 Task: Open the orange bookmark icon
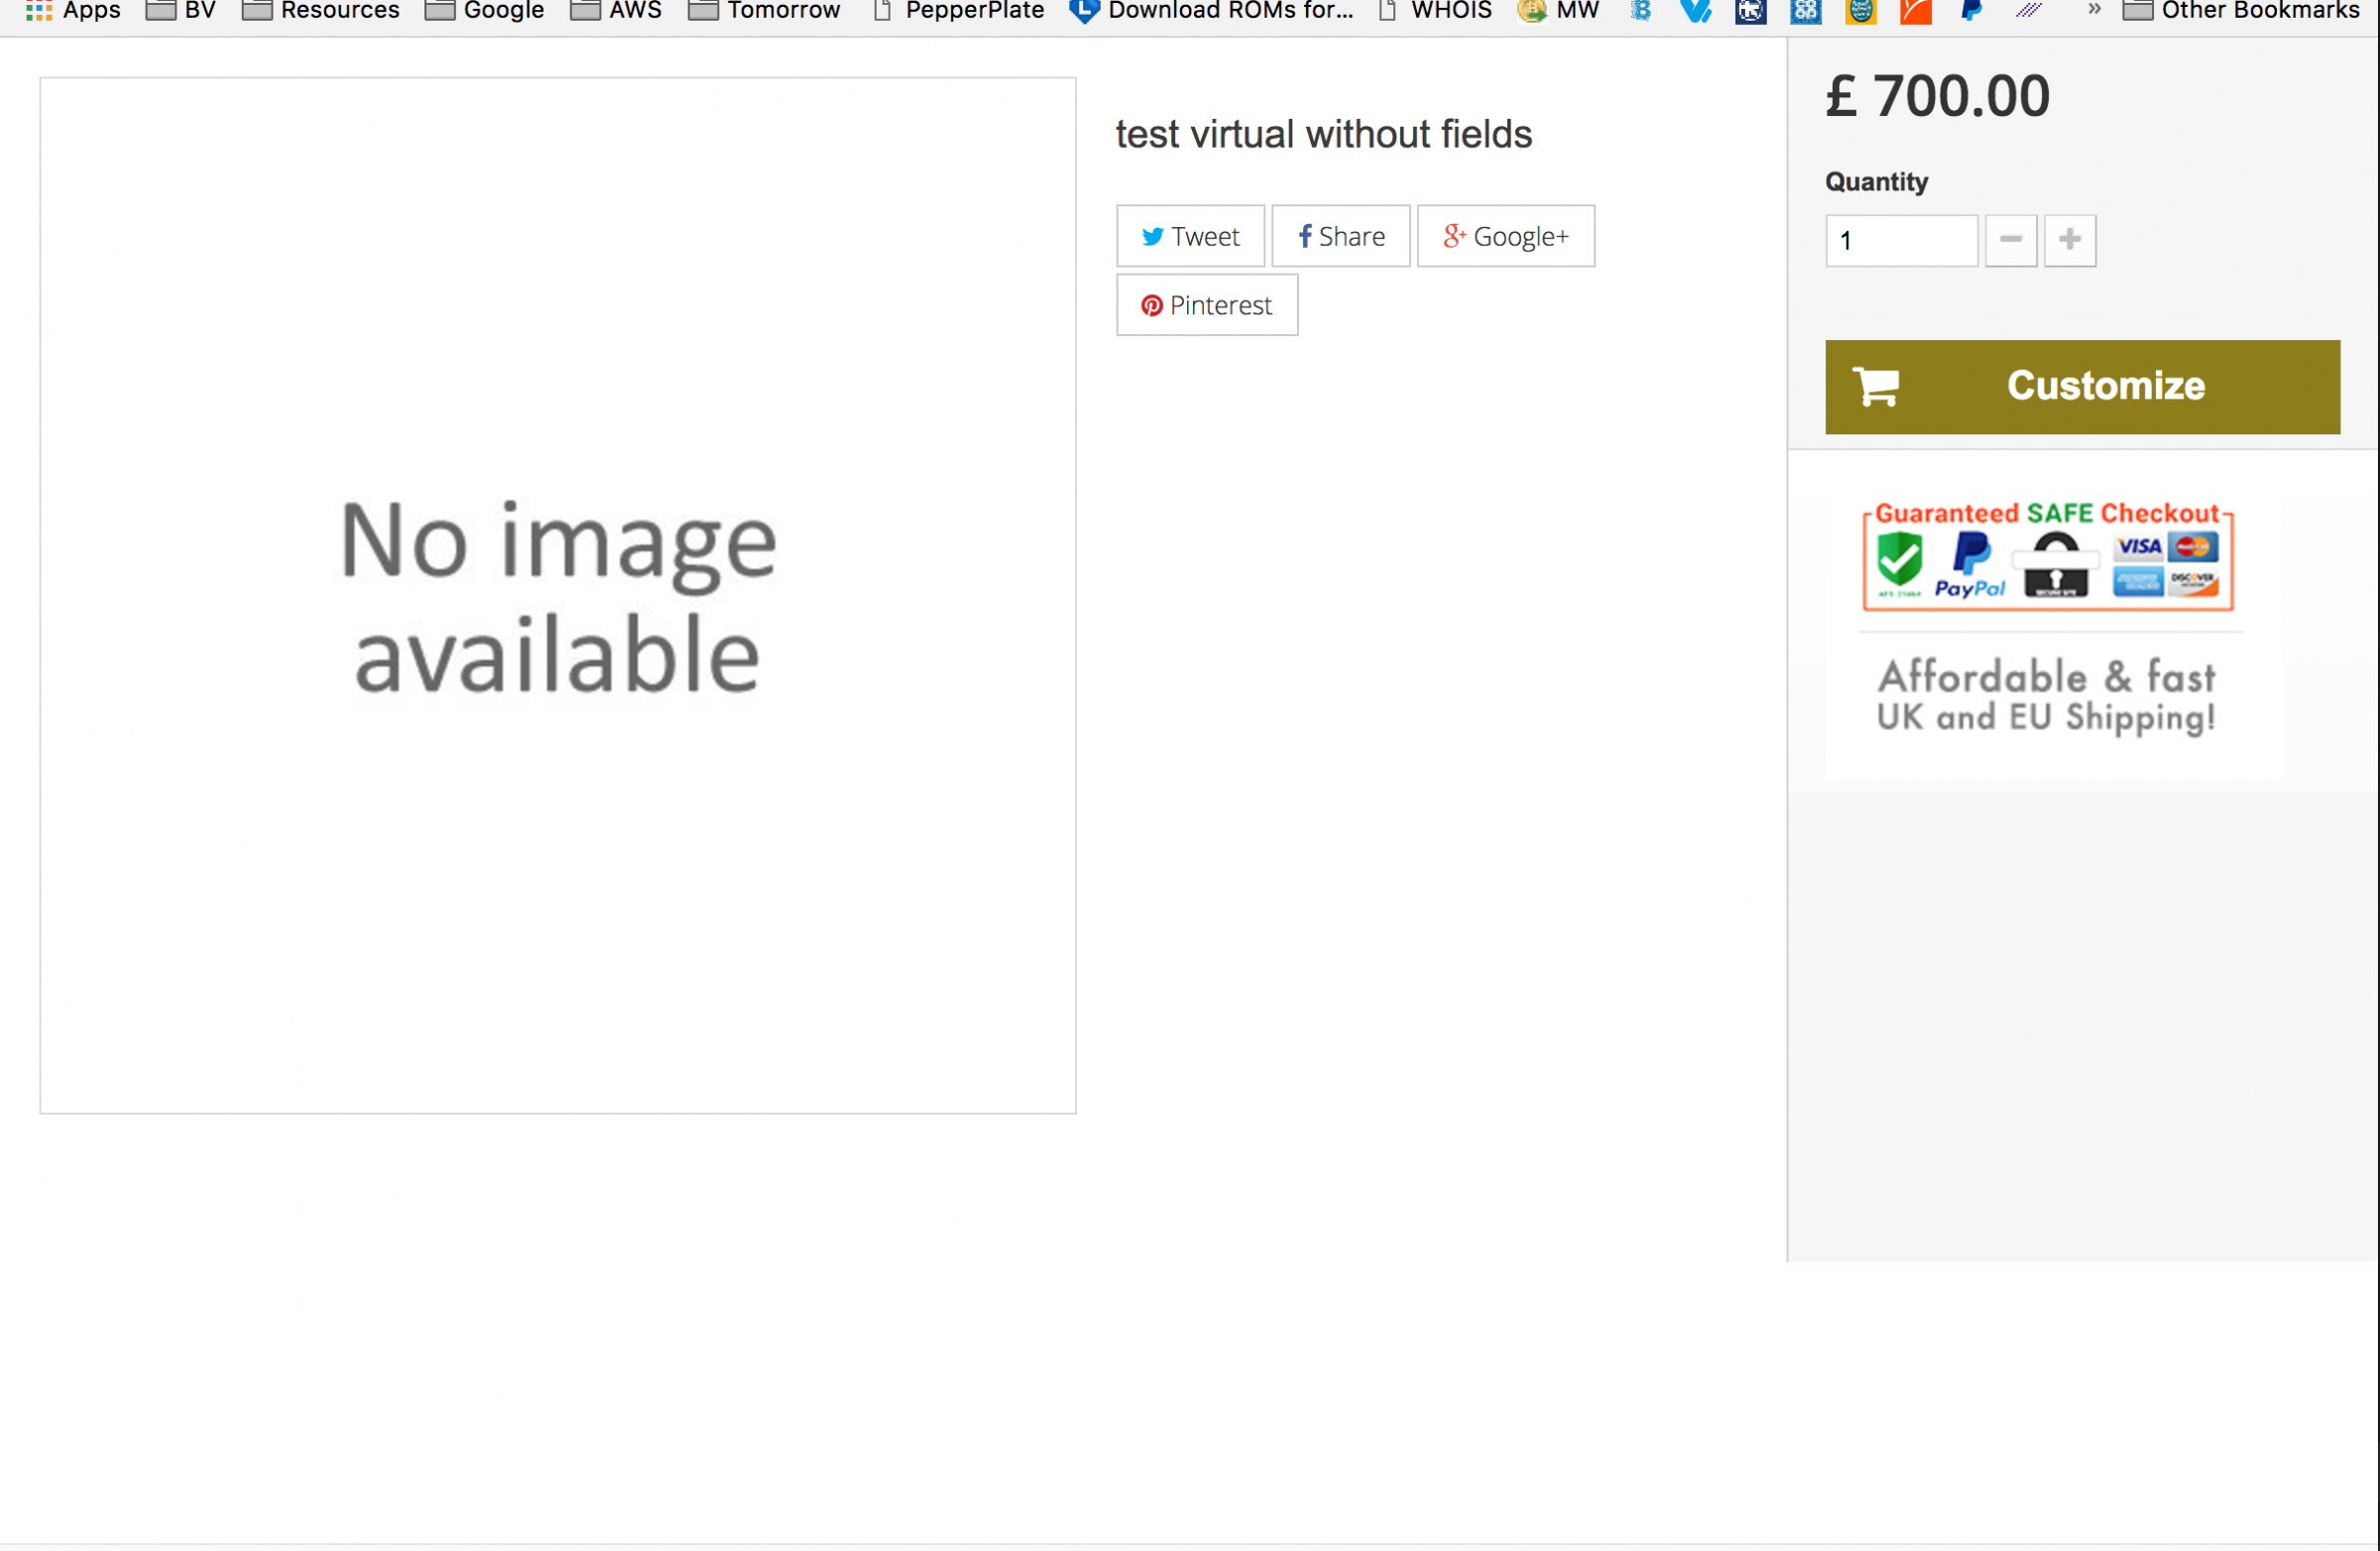pos(1915,11)
